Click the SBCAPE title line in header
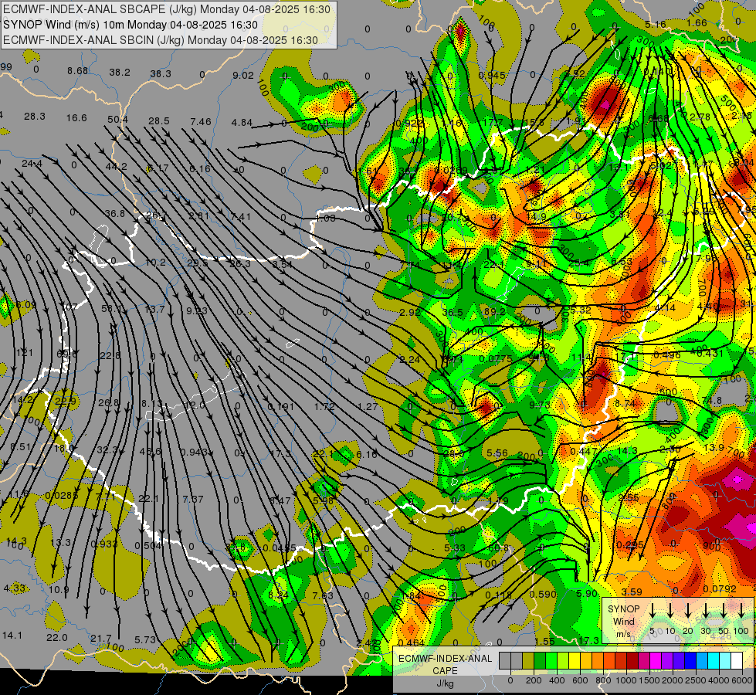Image resolution: width=756 pixels, height=695 pixels. click(x=167, y=9)
